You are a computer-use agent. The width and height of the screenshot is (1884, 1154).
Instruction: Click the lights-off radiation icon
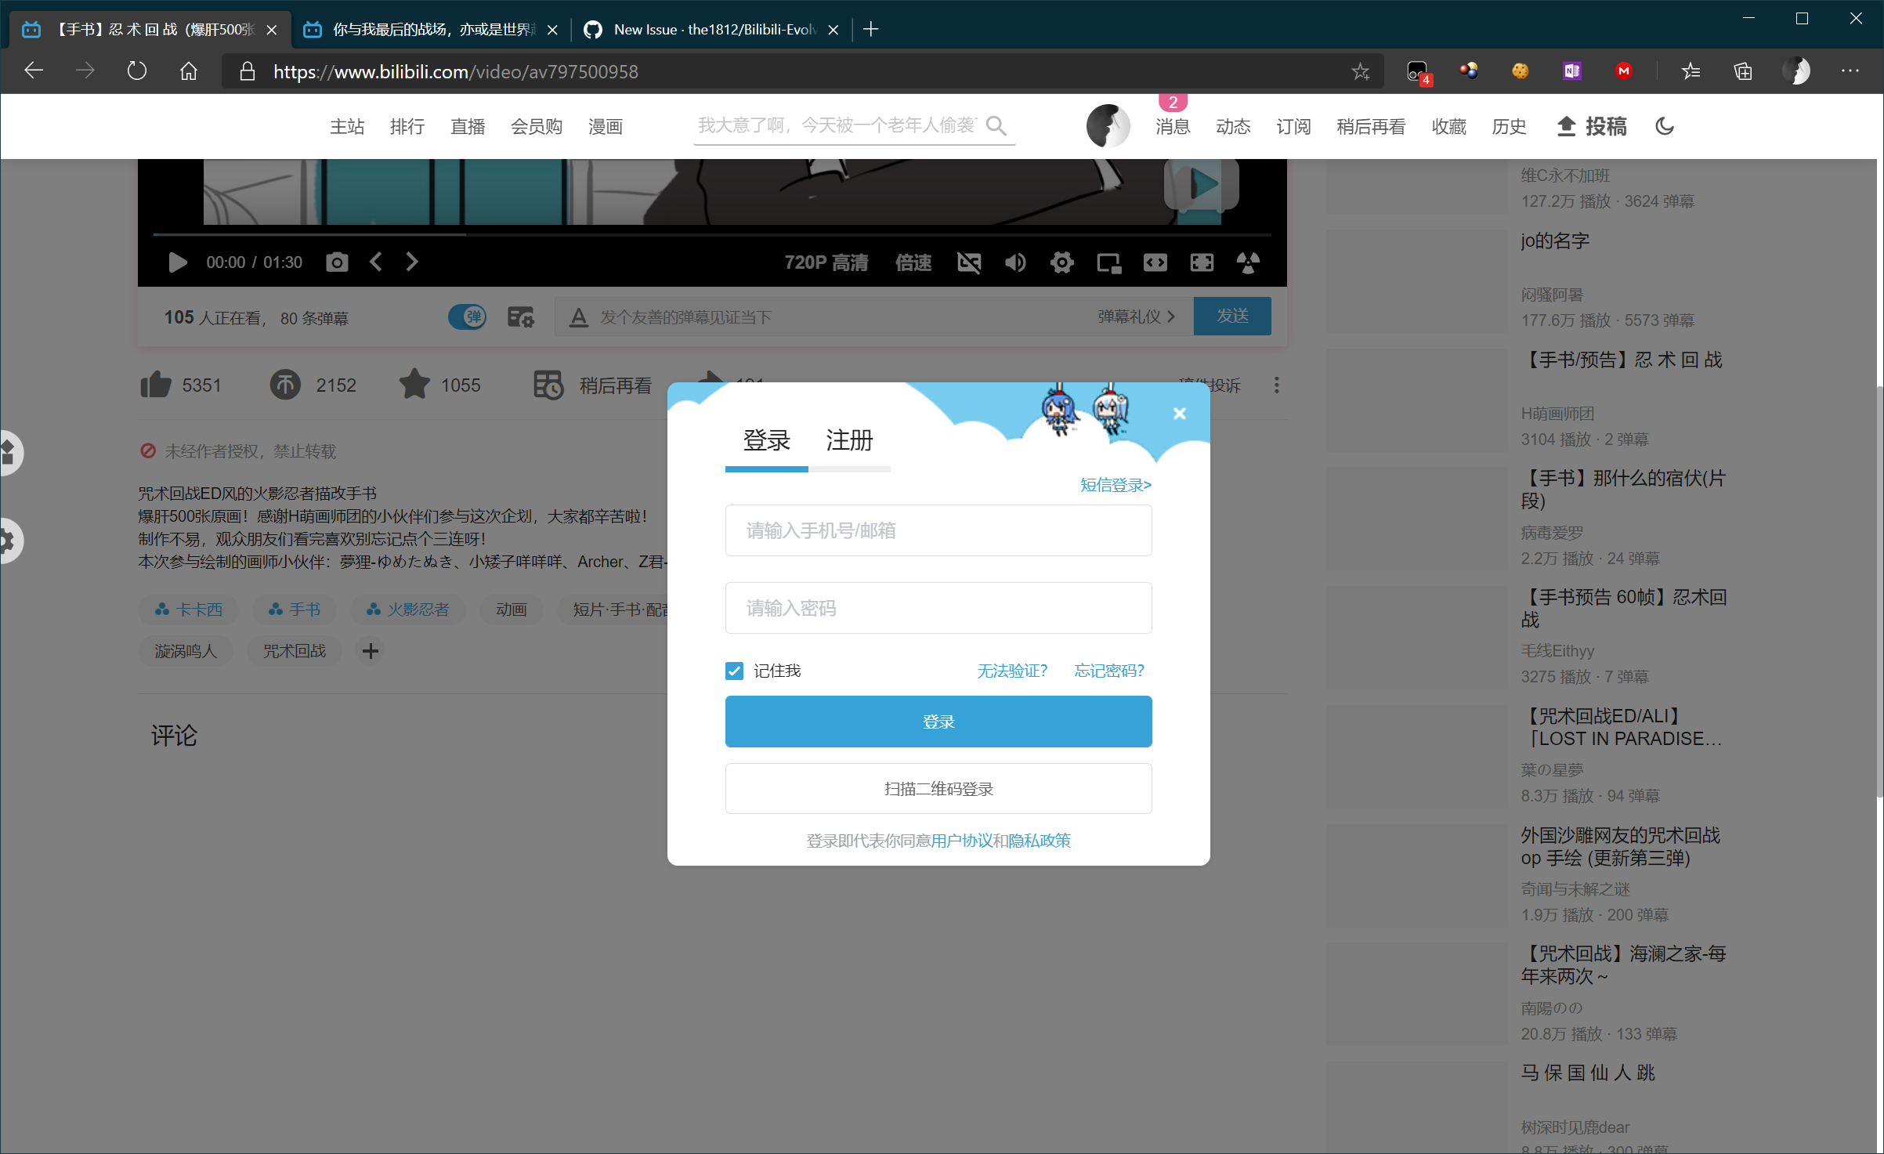click(x=1248, y=262)
